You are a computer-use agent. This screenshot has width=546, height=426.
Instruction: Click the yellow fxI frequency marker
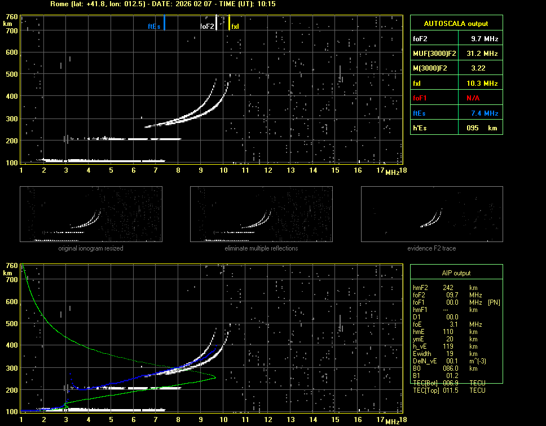point(229,23)
